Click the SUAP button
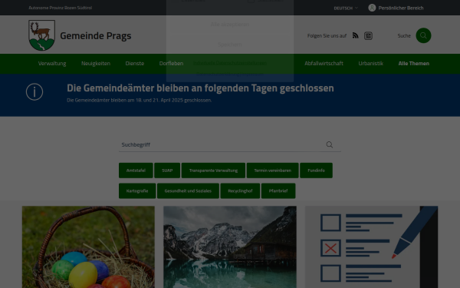This screenshot has width=460, height=288. coord(167,170)
